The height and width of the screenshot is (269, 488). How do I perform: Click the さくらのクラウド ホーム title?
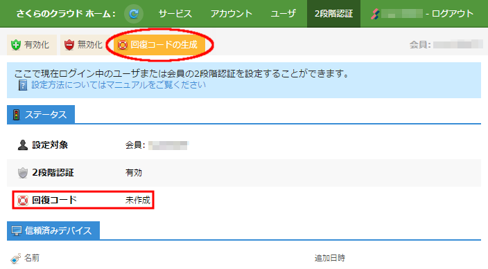[66, 14]
